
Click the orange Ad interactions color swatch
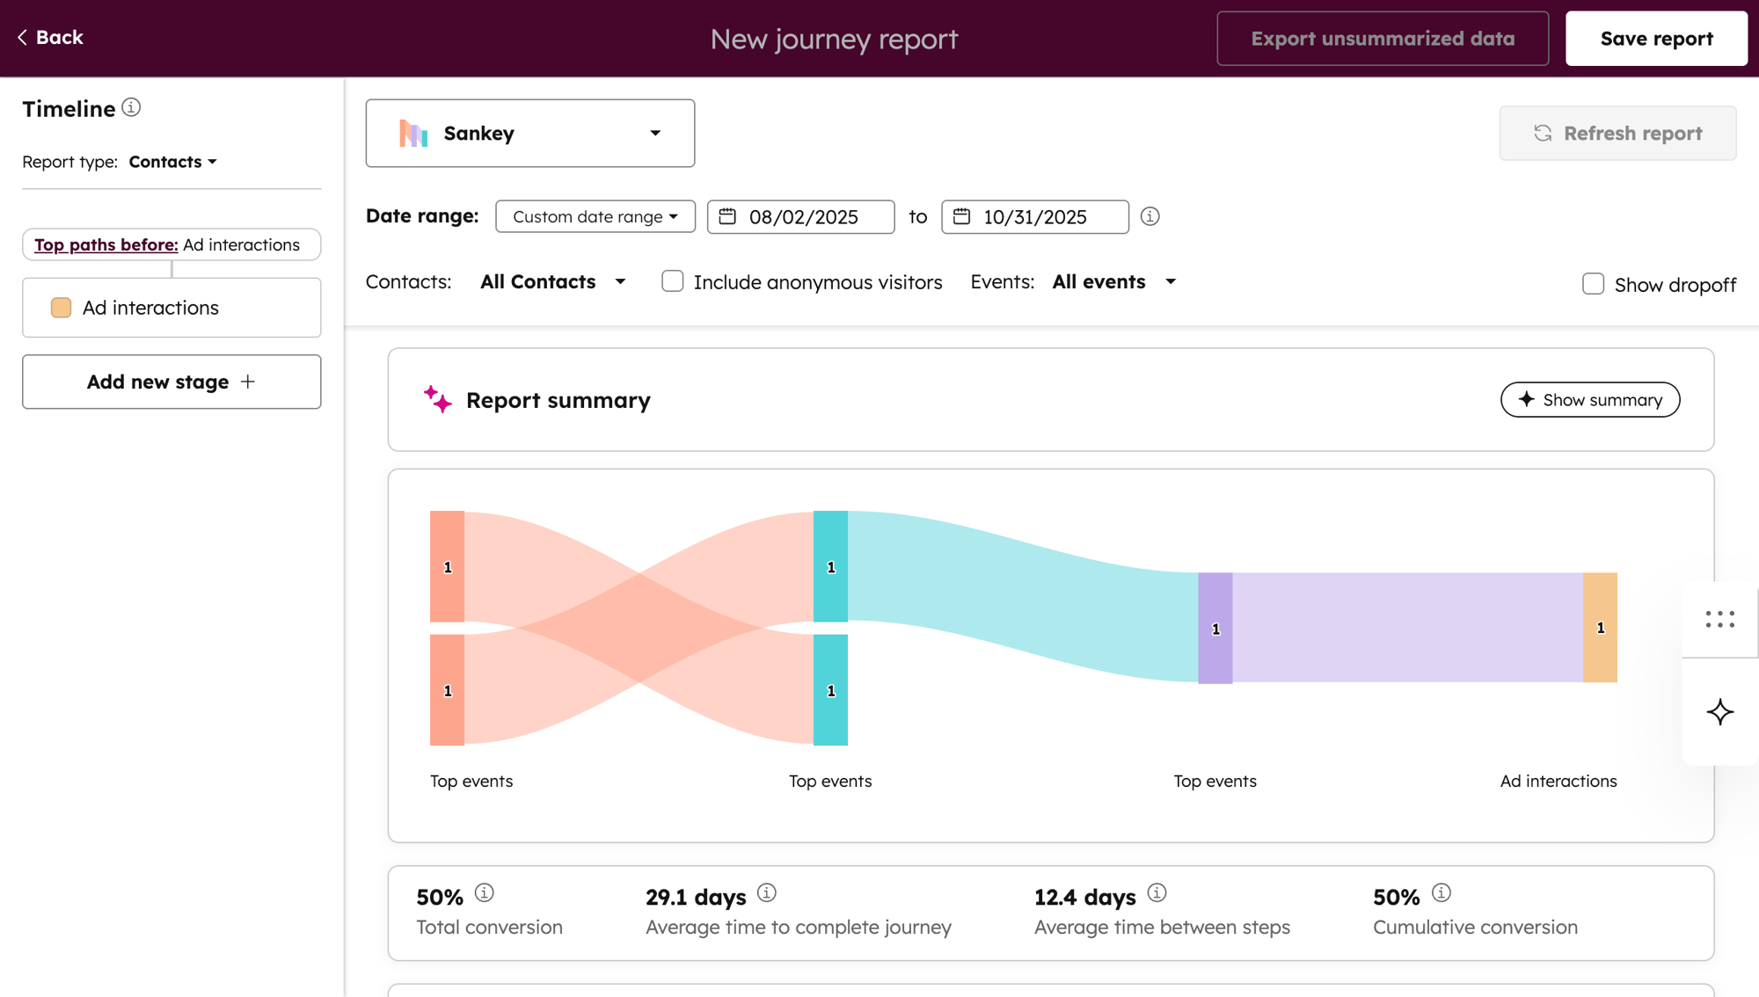[60, 307]
